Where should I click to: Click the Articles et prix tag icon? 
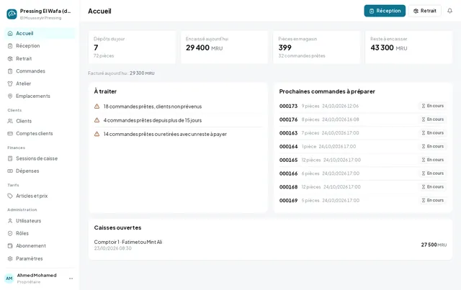click(10, 196)
